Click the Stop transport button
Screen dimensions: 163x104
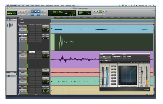pyautogui.click(x=97, y=12)
